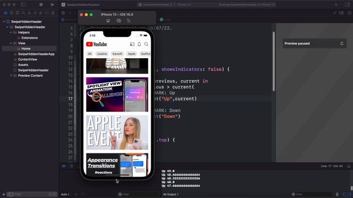Open the Auto variables dropdown
This screenshot has width=353, height=198.
pos(65,194)
